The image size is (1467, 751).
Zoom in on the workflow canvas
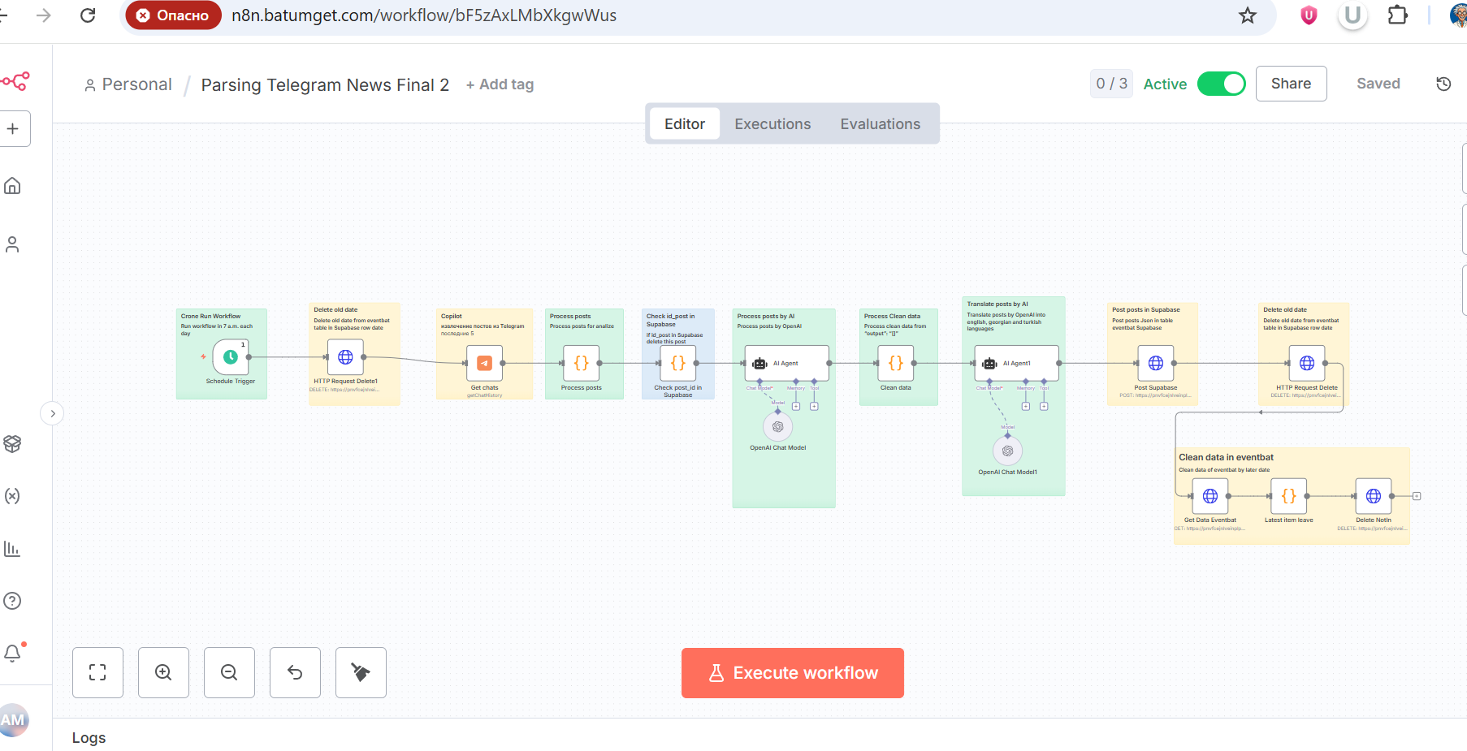click(163, 672)
